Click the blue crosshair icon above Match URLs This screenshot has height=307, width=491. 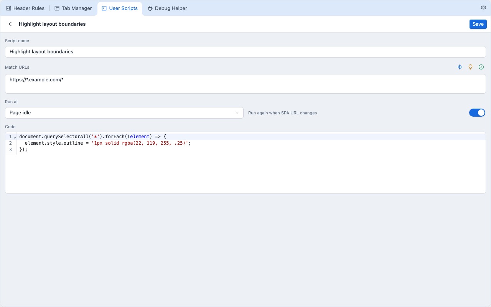(460, 67)
